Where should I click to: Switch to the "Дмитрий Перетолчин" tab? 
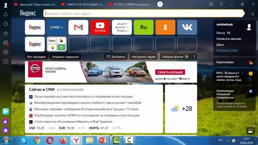(x=35, y=4)
